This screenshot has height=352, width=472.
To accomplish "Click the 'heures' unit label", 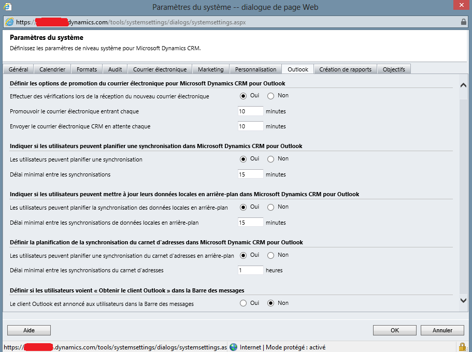I will [x=274, y=270].
